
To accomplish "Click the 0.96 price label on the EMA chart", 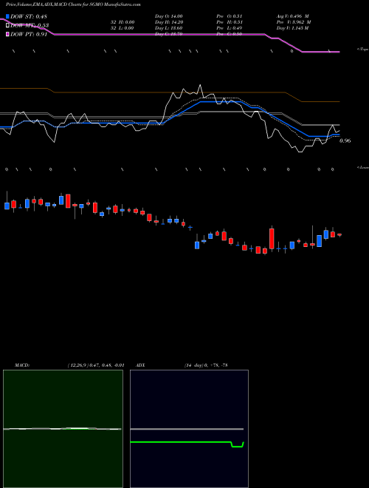I will pyautogui.click(x=345, y=140).
